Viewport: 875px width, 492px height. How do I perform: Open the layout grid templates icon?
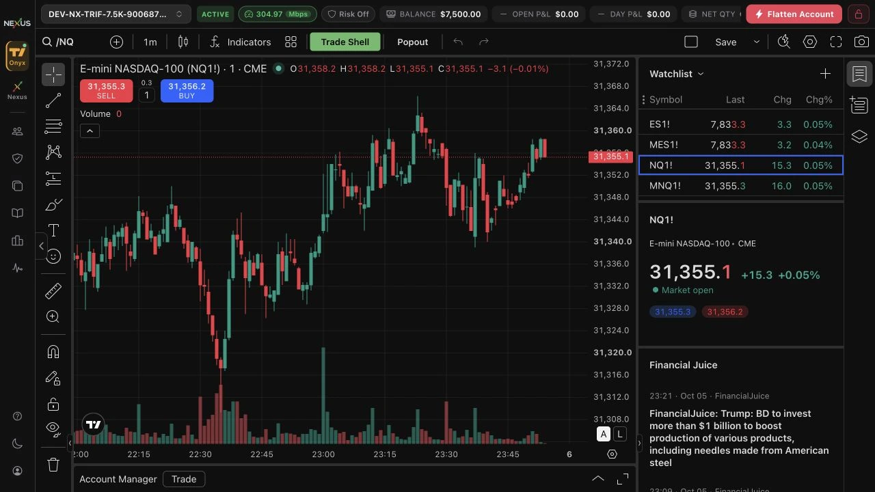(x=291, y=42)
